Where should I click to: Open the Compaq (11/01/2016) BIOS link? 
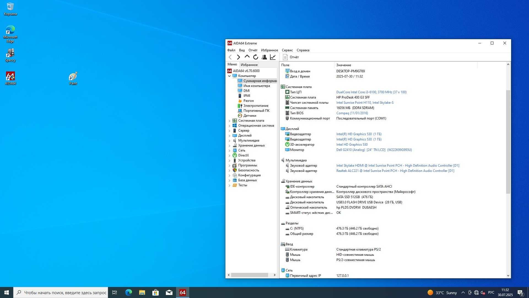[x=352, y=113]
